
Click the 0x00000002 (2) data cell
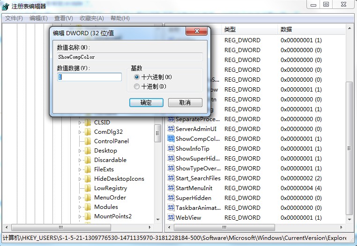tap(301, 178)
